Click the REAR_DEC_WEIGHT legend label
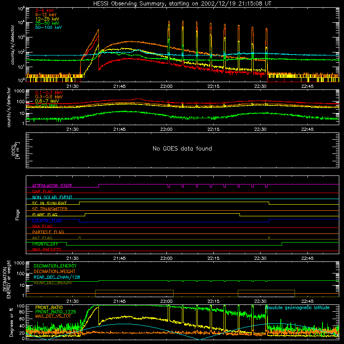 pos(52,283)
